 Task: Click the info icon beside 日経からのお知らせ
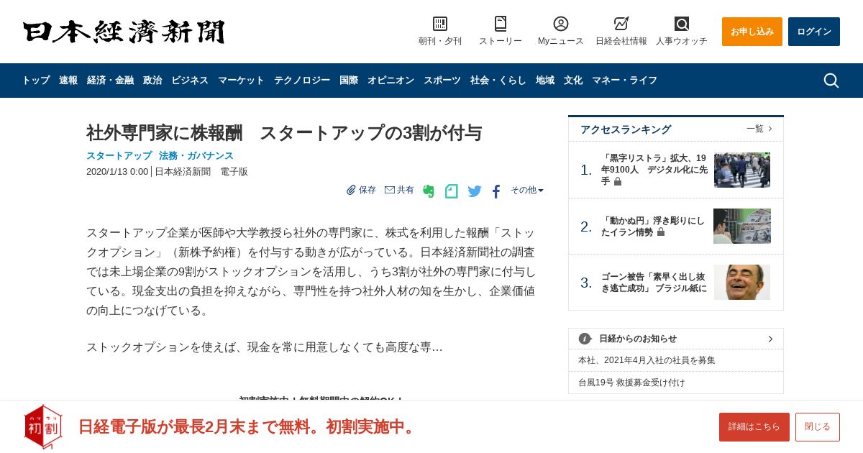585,339
